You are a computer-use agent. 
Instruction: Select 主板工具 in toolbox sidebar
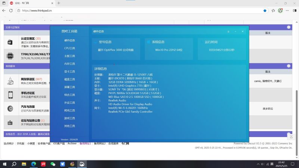coord(70,56)
